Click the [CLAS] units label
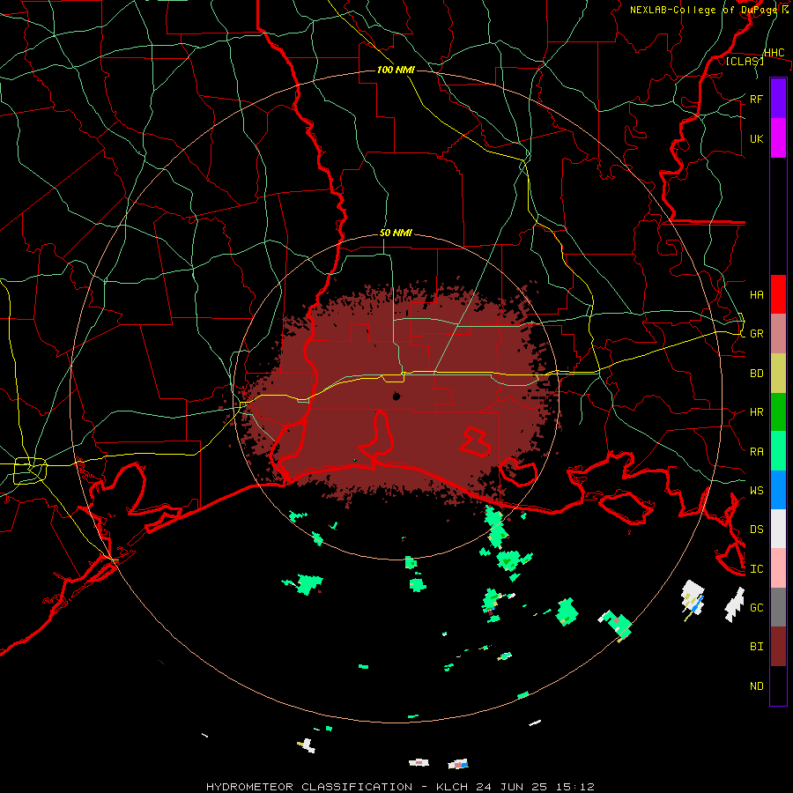 [745, 61]
